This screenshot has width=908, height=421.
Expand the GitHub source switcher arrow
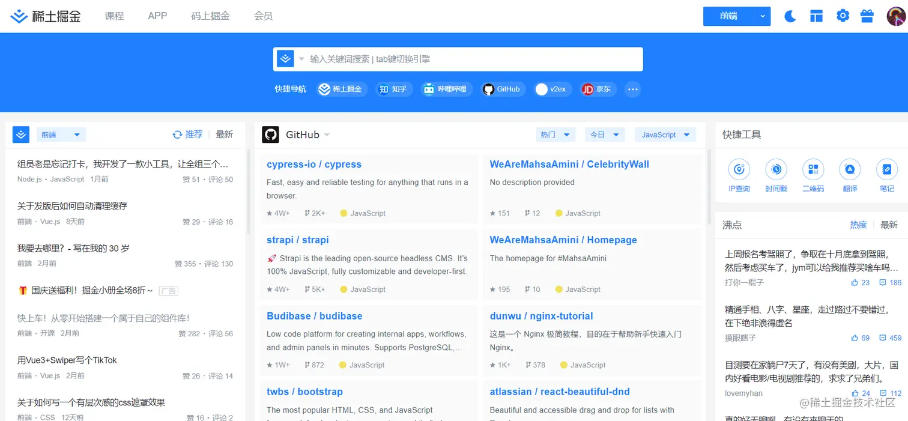pyautogui.click(x=327, y=135)
